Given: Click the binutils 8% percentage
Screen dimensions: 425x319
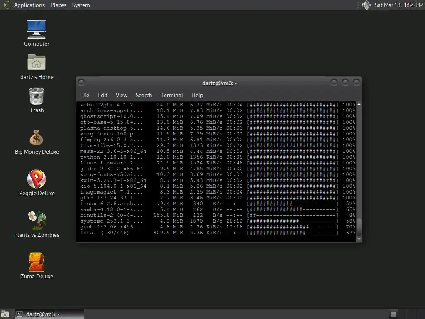Looking at the screenshot, I should pos(352,216).
